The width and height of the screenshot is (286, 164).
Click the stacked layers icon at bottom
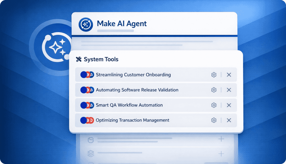coord(91,153)
